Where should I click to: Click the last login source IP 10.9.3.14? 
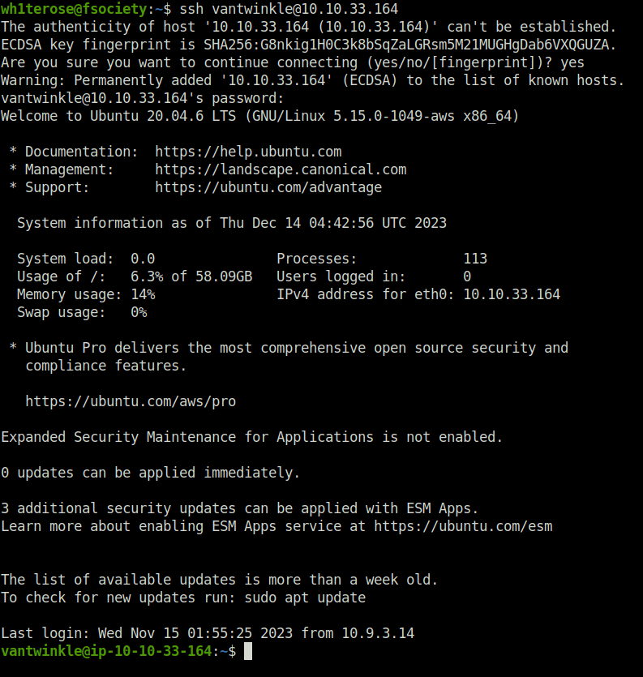coord(378,633)
